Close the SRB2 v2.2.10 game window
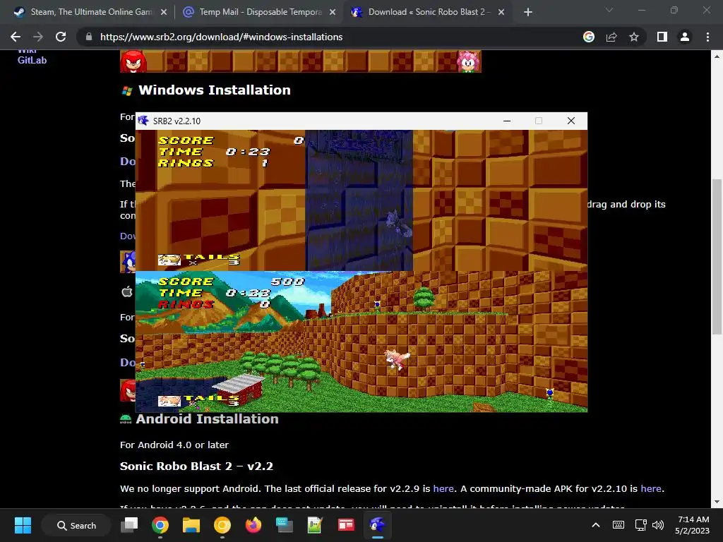This screenshot has width=723, height=542. click(x=570, y=121)
